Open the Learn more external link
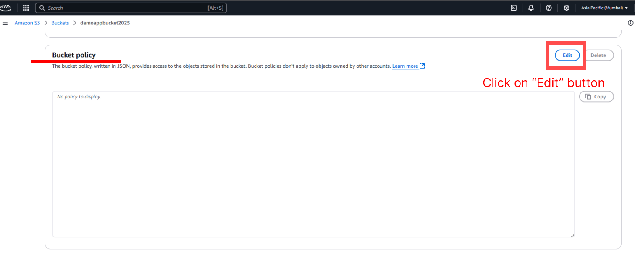 (x=405, y=66)
